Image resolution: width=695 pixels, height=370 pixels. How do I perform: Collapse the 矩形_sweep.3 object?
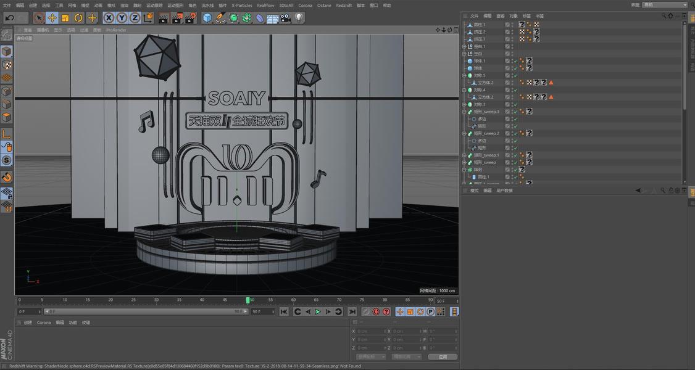[x=464, y=112]
